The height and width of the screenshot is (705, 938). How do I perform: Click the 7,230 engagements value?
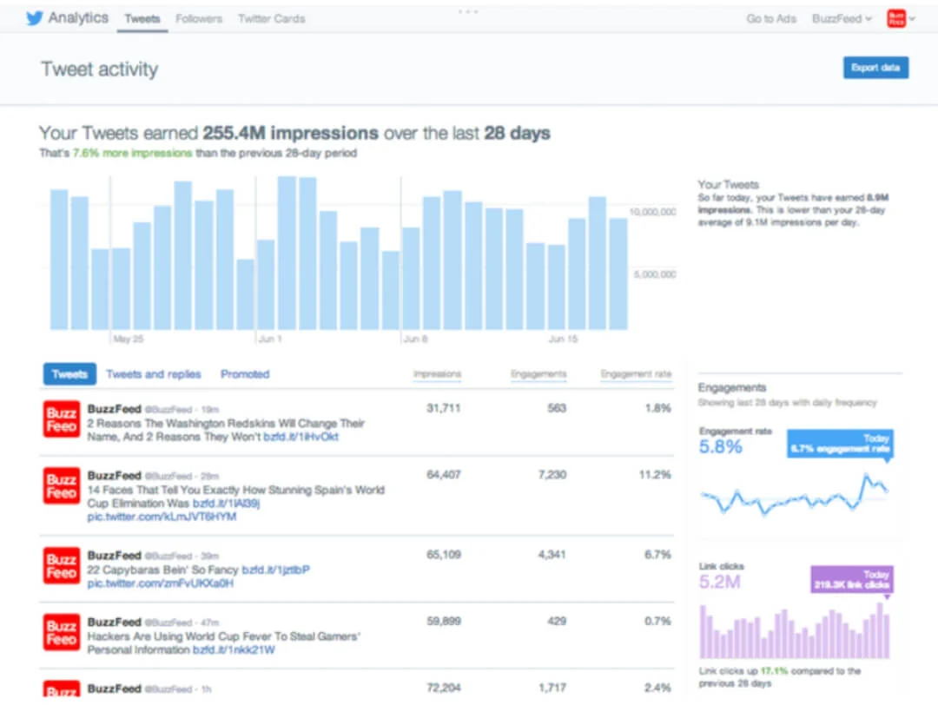click(552, 474)
